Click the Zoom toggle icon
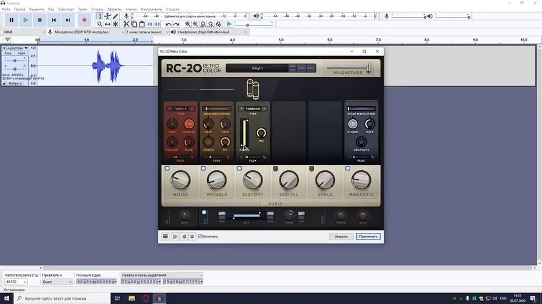542x304 pixels. 219,24
